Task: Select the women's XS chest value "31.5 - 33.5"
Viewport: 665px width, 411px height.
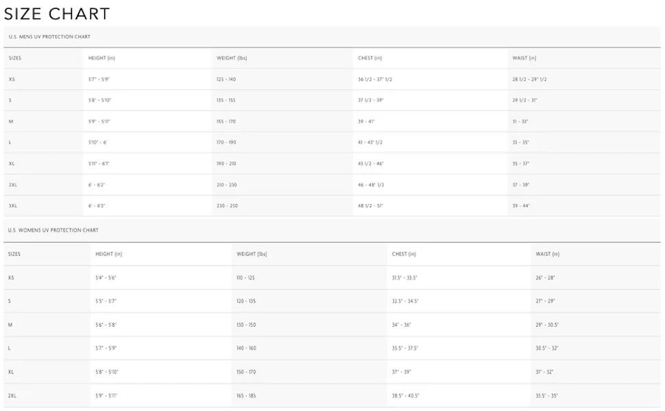Action: (404, 278)
